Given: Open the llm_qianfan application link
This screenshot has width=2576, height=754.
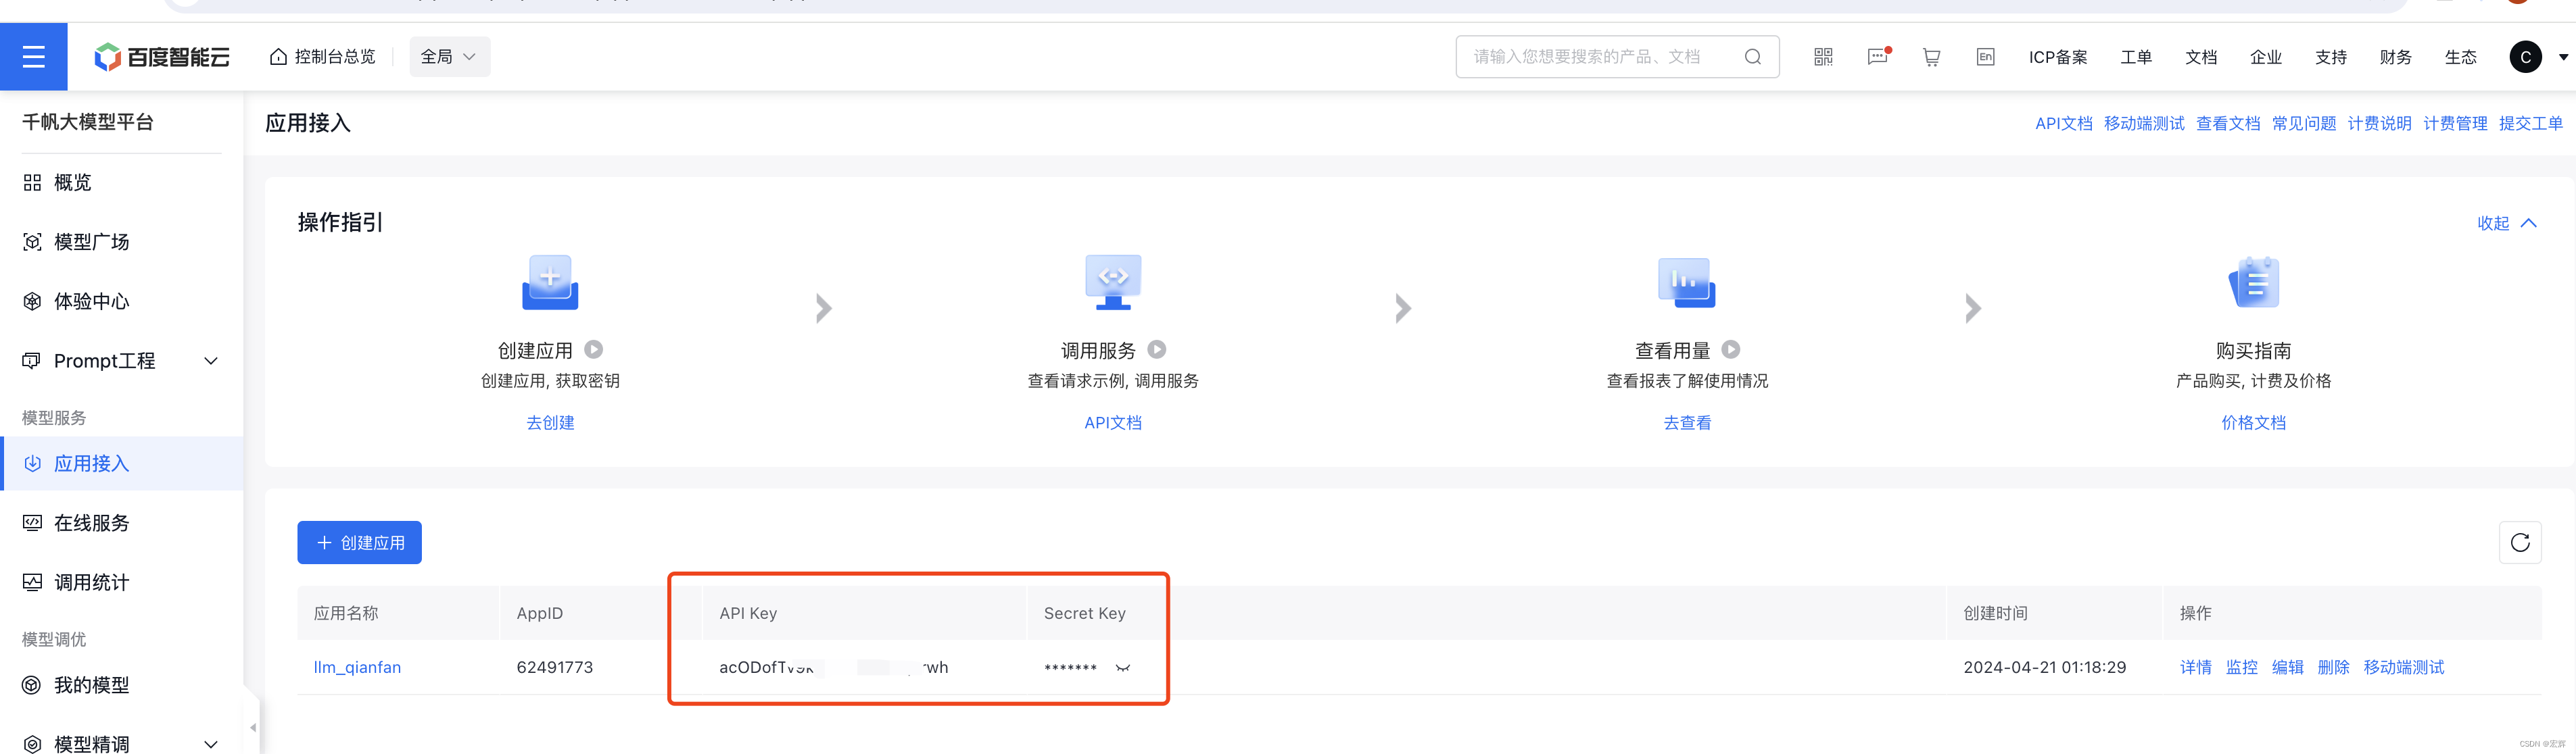Looking at the screenshot, I should pos(357,667).
